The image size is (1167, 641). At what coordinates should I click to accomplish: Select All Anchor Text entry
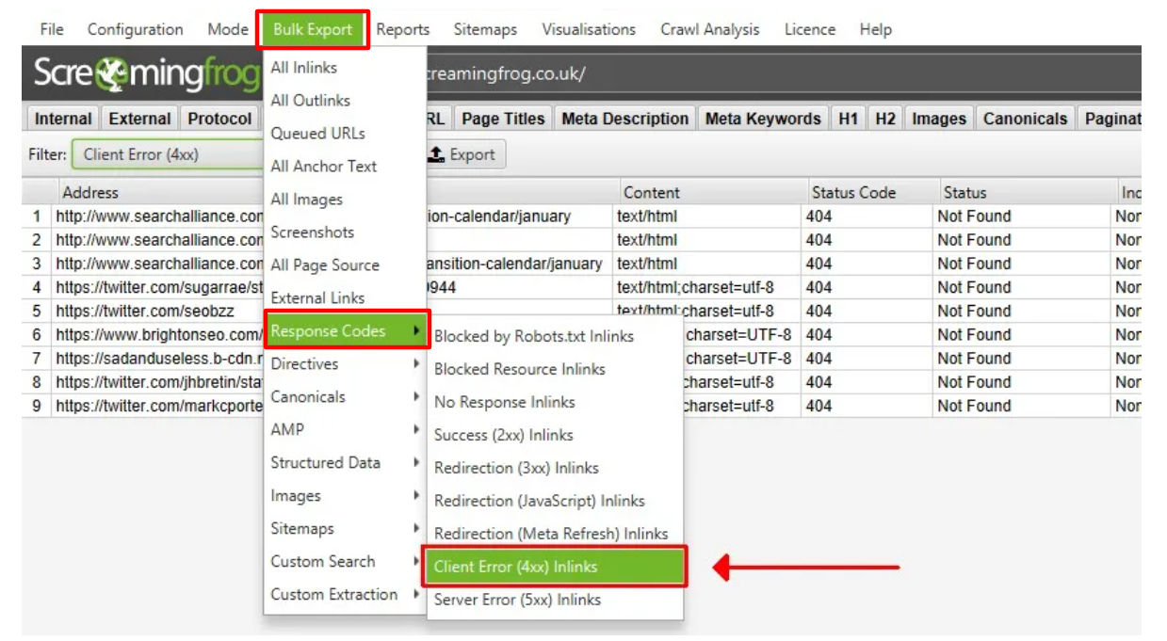[x=324, y=167]
